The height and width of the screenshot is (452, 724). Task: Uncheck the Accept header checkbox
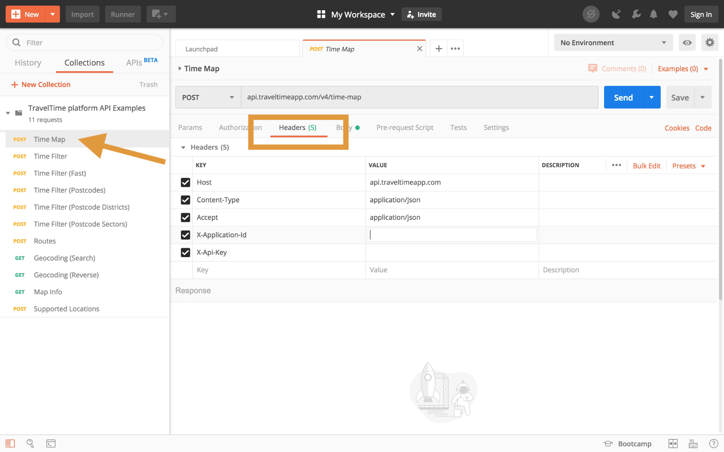[x=185, y=217]
